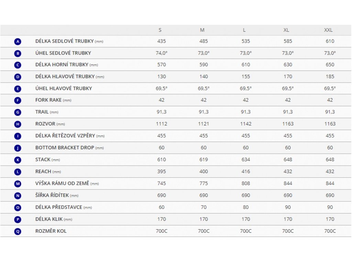Click the circular B icon
The width and height of the screenshot is (352, 264).
pos(18,53)
